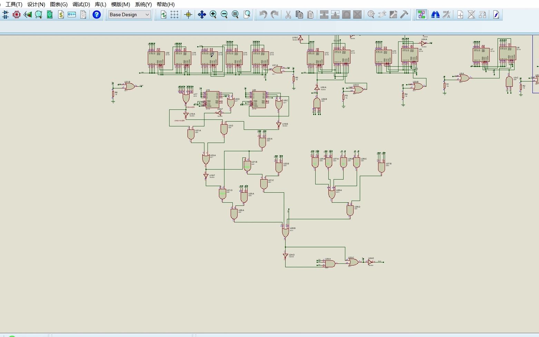Open the Property Assignment Tool icon

446,15
